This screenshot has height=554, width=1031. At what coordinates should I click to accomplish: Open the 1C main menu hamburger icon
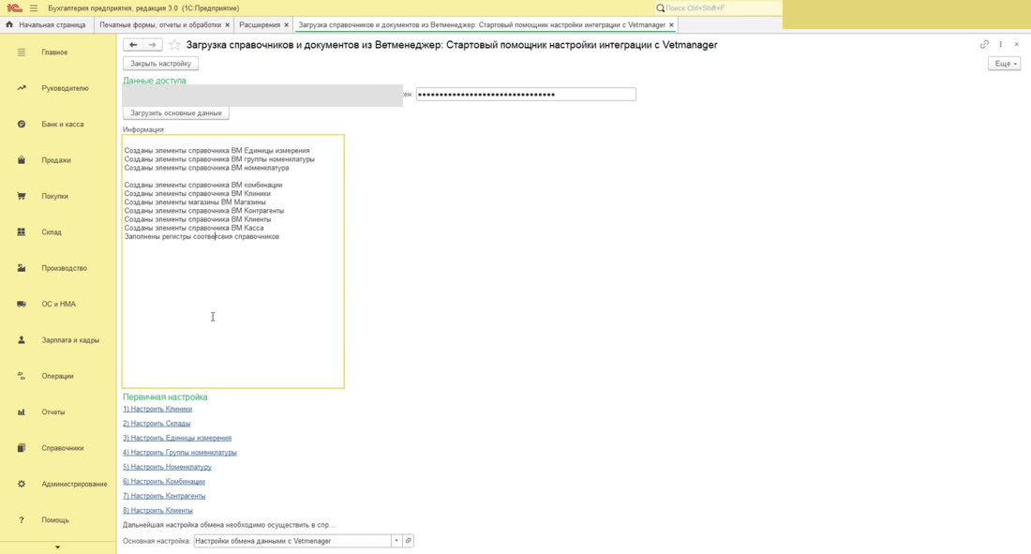[34, 7]
